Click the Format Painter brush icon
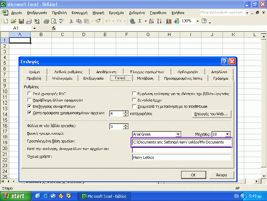 coord(98,21)
